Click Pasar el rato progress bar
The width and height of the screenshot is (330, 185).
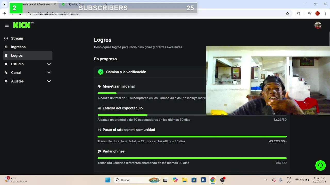point(192,136)
